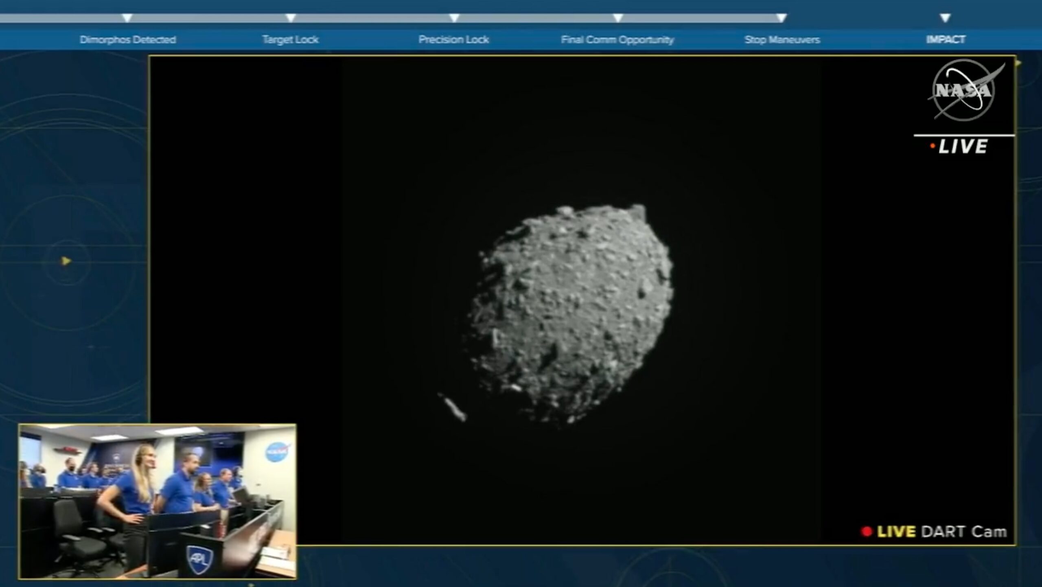Click the triangle marker above Target Lock
Screen dimensions: 1042x587
click(x=291, y=18)
